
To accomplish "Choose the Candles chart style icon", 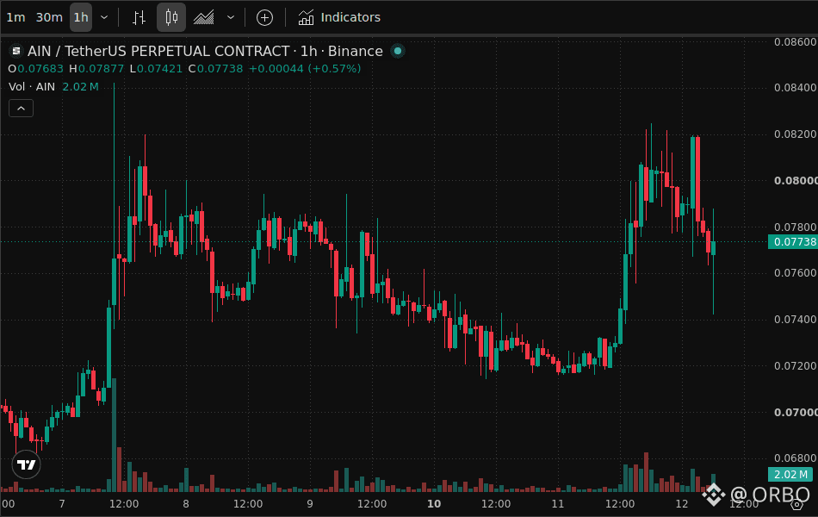I will [x=171, y=17].
